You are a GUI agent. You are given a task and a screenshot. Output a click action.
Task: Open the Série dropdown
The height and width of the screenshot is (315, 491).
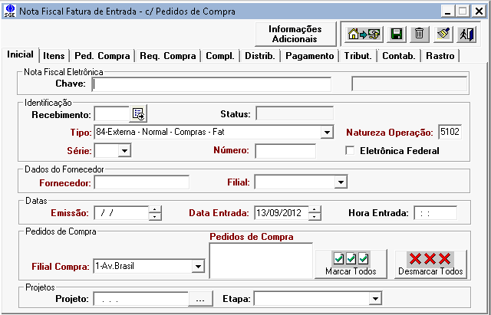pos(124,151)
